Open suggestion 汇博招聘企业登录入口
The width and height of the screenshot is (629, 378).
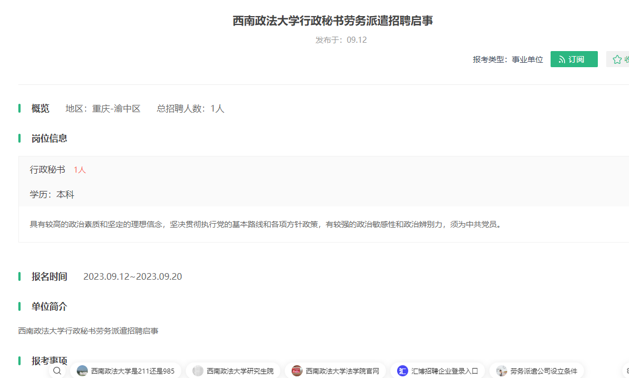pos(438,371)
